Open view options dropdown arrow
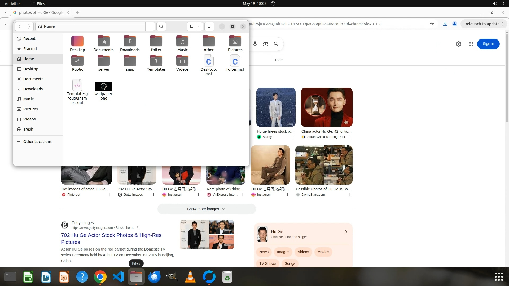The width and height of the screenshot is (509, 286). pyautogui.click(x=199, y=26)
